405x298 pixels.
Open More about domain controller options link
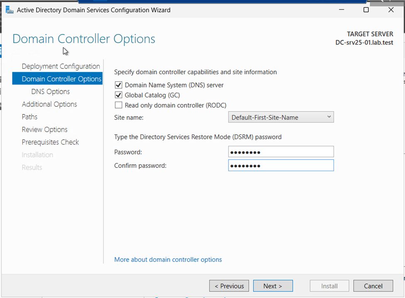(x=168, y=259)
